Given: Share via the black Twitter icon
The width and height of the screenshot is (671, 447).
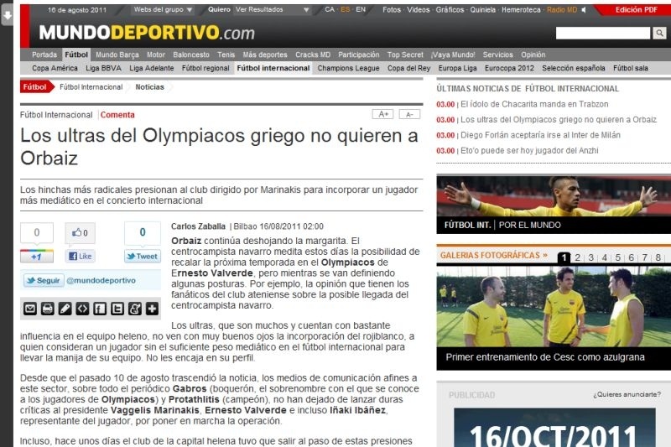Looking at the screenshot, I should (117, 309).
